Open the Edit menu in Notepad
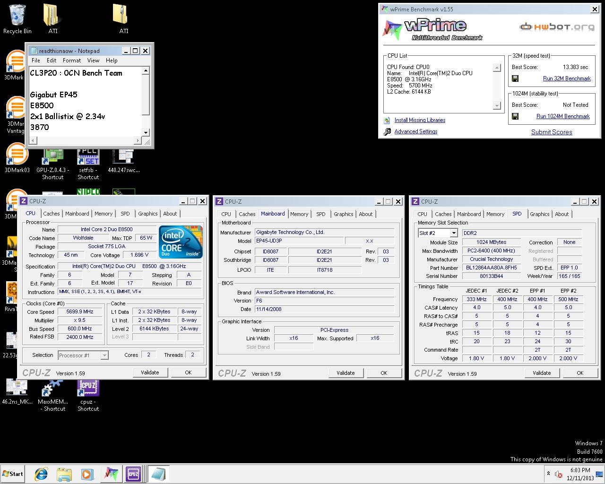Viewport: 605px width, 484px height. click(52, 60)
